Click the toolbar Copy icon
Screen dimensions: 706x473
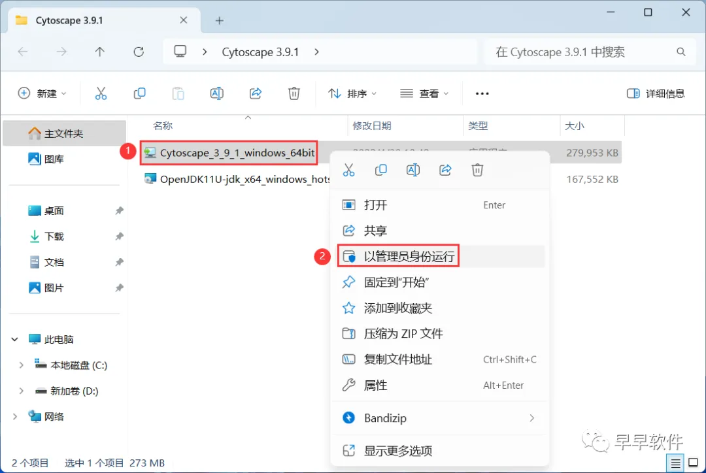point(140,93)
